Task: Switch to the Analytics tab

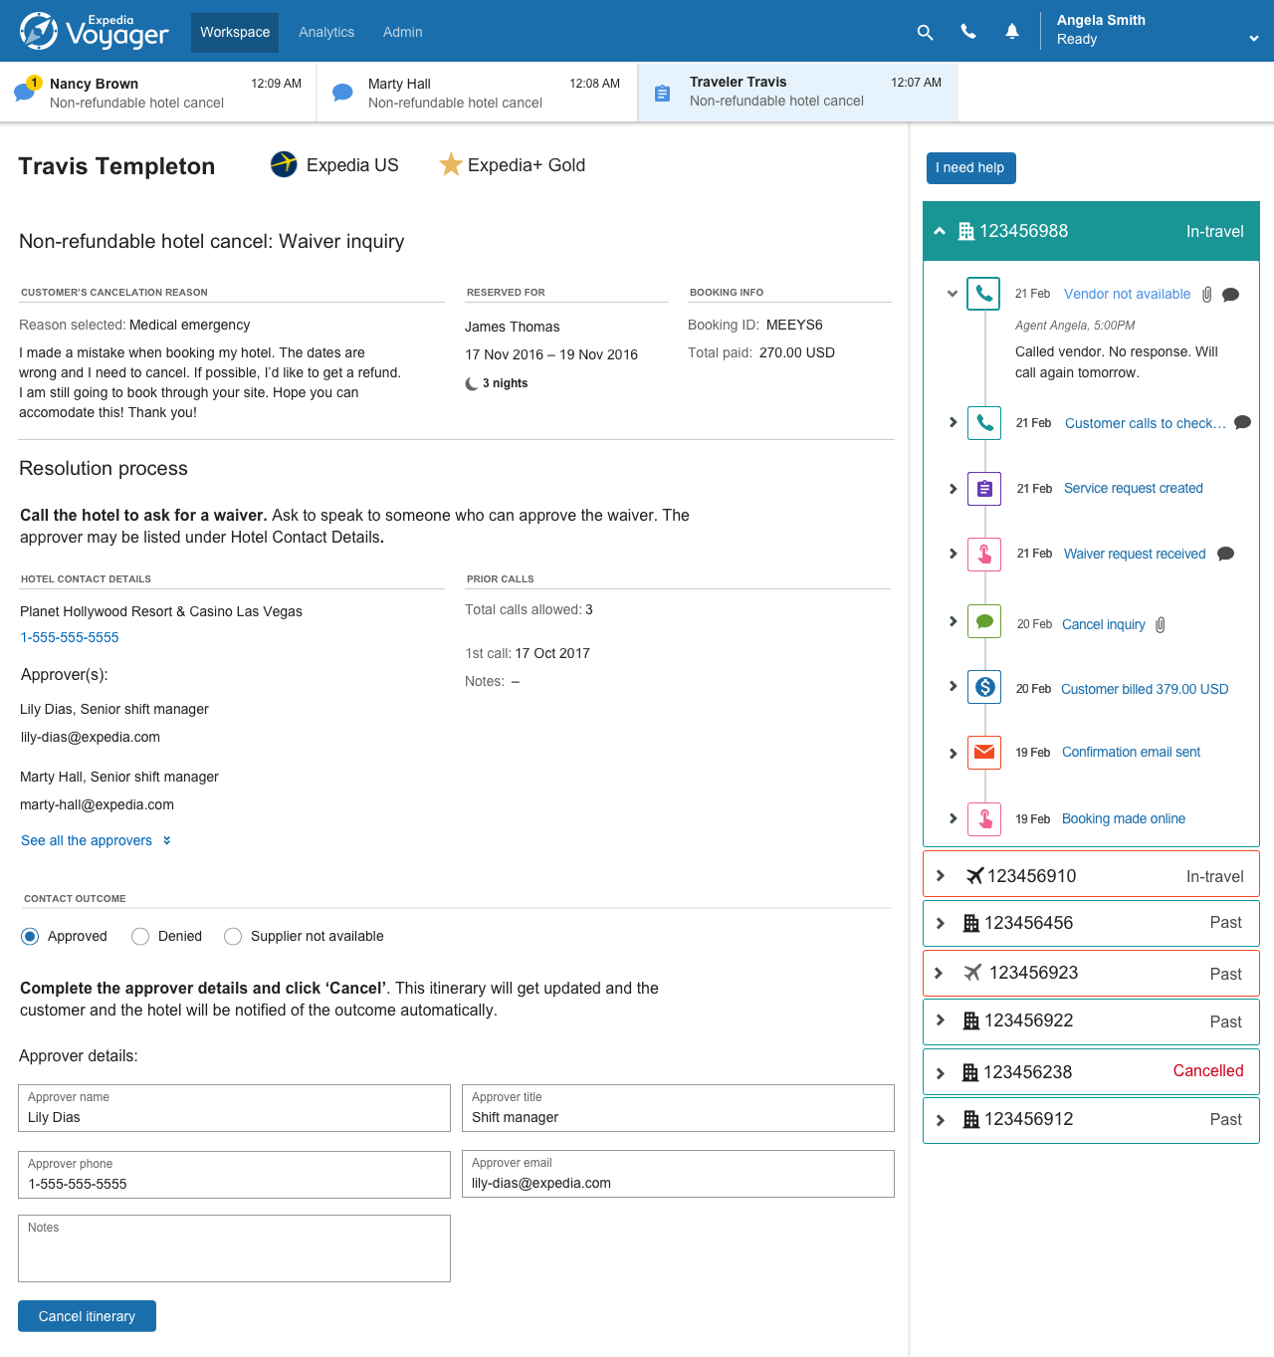Action: (x=326, y=32)
